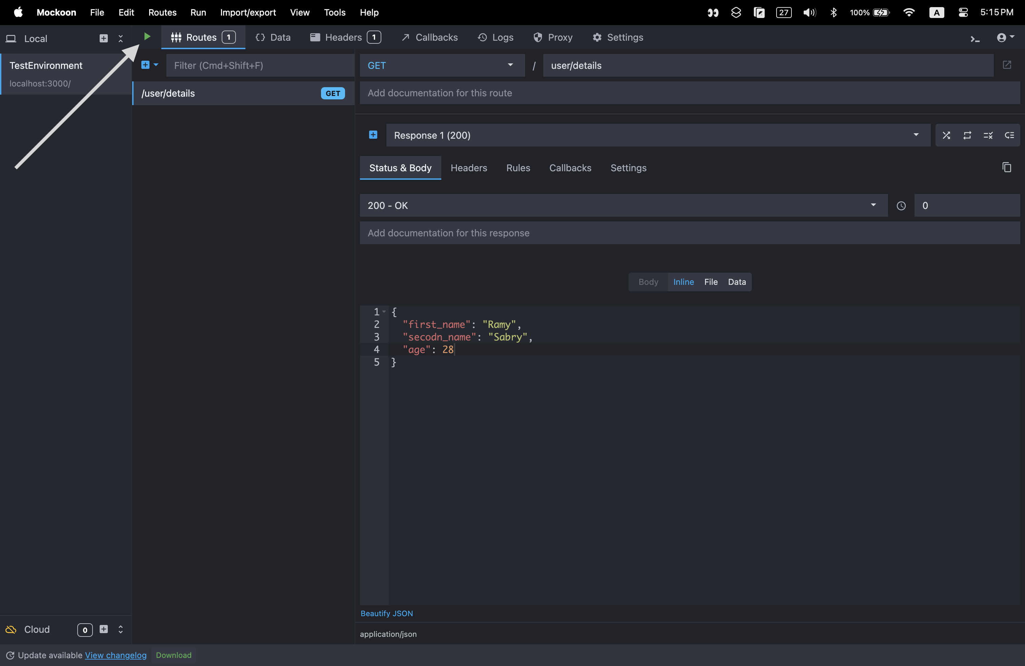1025x666 pixels.
Task: Click Beautify JSON link
Action: point(386,613)
